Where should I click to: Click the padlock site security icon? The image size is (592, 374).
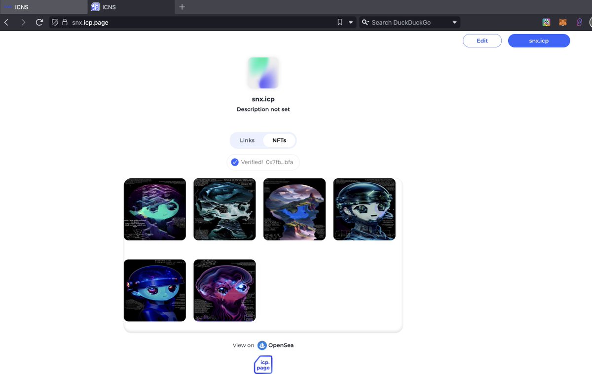(x=65, y=22)
